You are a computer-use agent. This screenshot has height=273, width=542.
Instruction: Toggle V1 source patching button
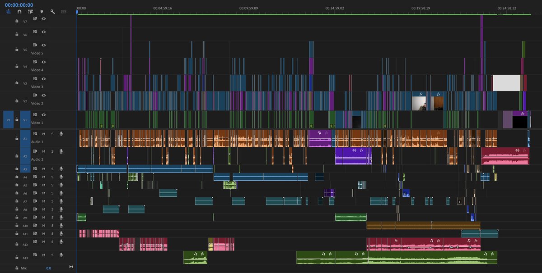[x=8, y=120]
